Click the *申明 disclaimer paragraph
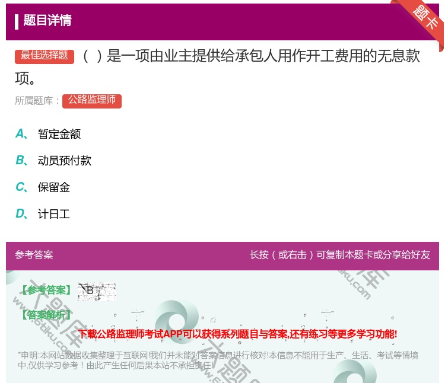This screenshot has width=445, height=383. click(218, 360)
